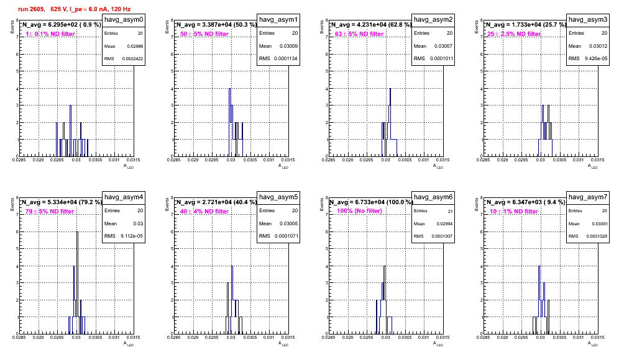Click the N_avg = 5.334e+04 label
Image resolution: width=619 pixels, height=355 pixels.
click(62, 202)
